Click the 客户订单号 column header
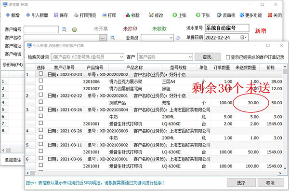Viewport: 289px width, 191px height. click(x=64, y=68)
